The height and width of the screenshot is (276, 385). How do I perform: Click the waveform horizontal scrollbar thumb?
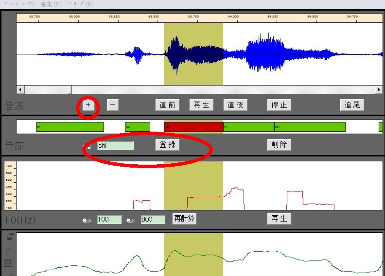(48, 90)
